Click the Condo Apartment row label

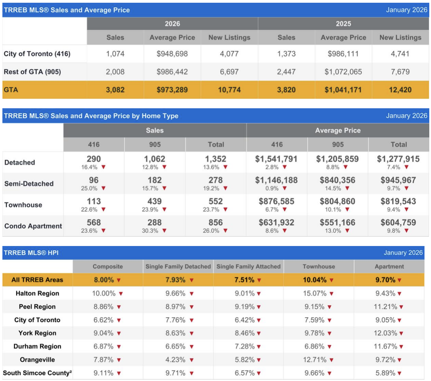(x=33, y=226)
